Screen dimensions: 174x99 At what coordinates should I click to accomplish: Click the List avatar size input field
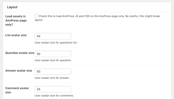coord(53,36)
